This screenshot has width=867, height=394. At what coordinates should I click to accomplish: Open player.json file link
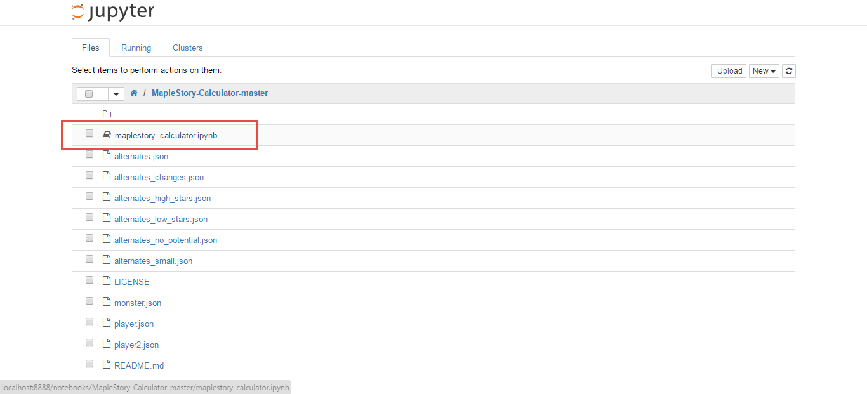click(134, 324)
